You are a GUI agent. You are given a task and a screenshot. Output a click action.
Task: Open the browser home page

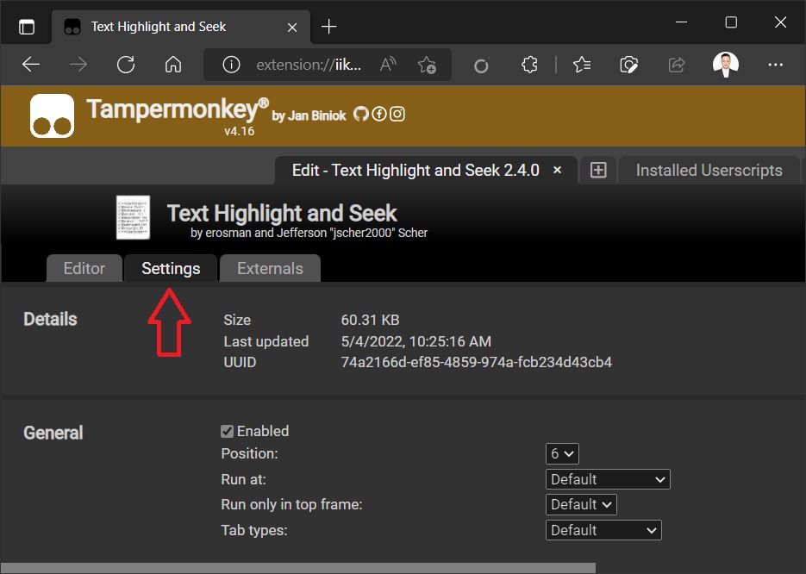tap(173, 65)
